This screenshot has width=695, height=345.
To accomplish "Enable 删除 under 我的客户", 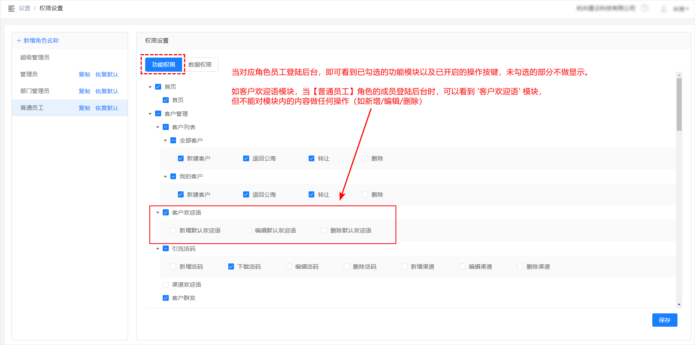I will [365, 195].
